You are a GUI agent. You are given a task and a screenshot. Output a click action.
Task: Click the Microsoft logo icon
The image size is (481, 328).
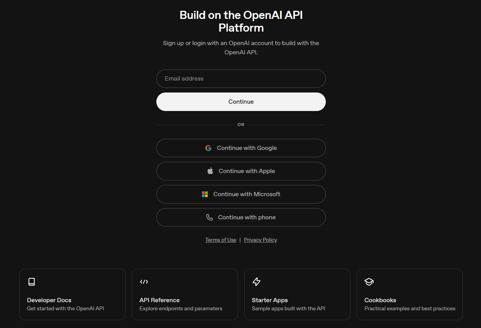205,194
